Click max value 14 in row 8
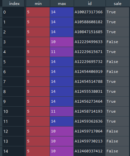The height and width of the screenshot is (156, 130). (x=62, y=91)
